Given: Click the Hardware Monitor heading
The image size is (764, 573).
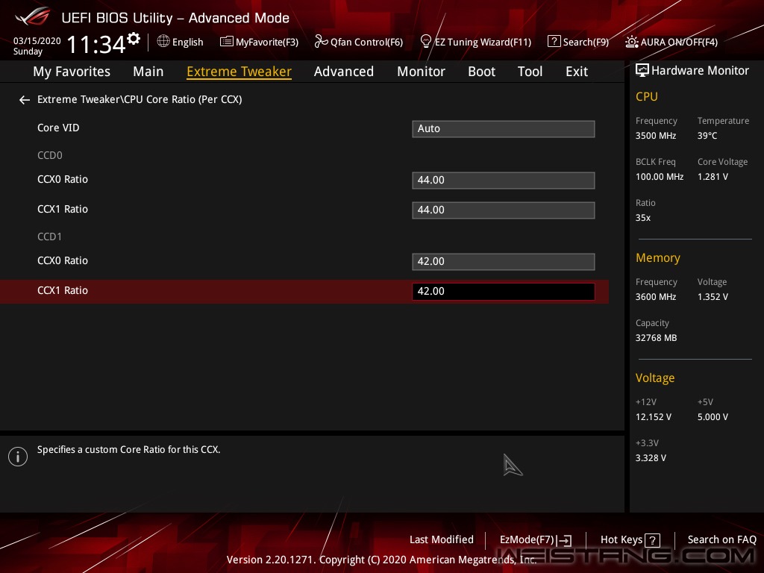Looking at the screenshot, I should pyautogui.click(x=700, y=71).
